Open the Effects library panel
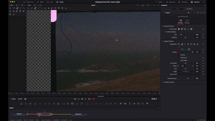Image resolution: width=215 pixels, height=121 pixels. pos(40,2)
